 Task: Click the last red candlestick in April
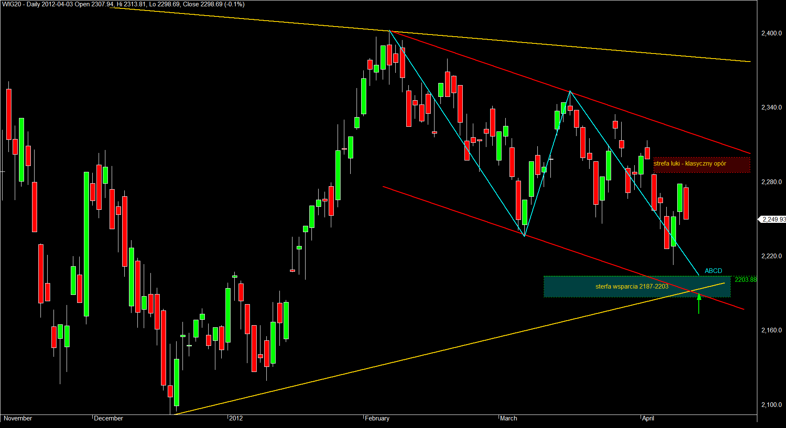point(686,203)
